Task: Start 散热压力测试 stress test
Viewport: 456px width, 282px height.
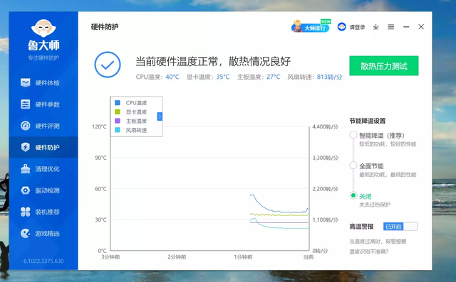Action: [x=384, y=66]
